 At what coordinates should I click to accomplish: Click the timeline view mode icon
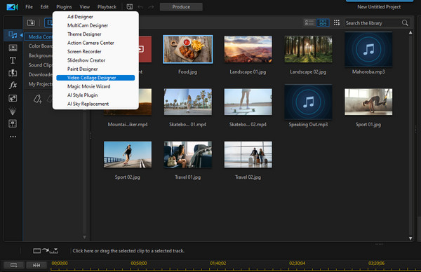14,265
